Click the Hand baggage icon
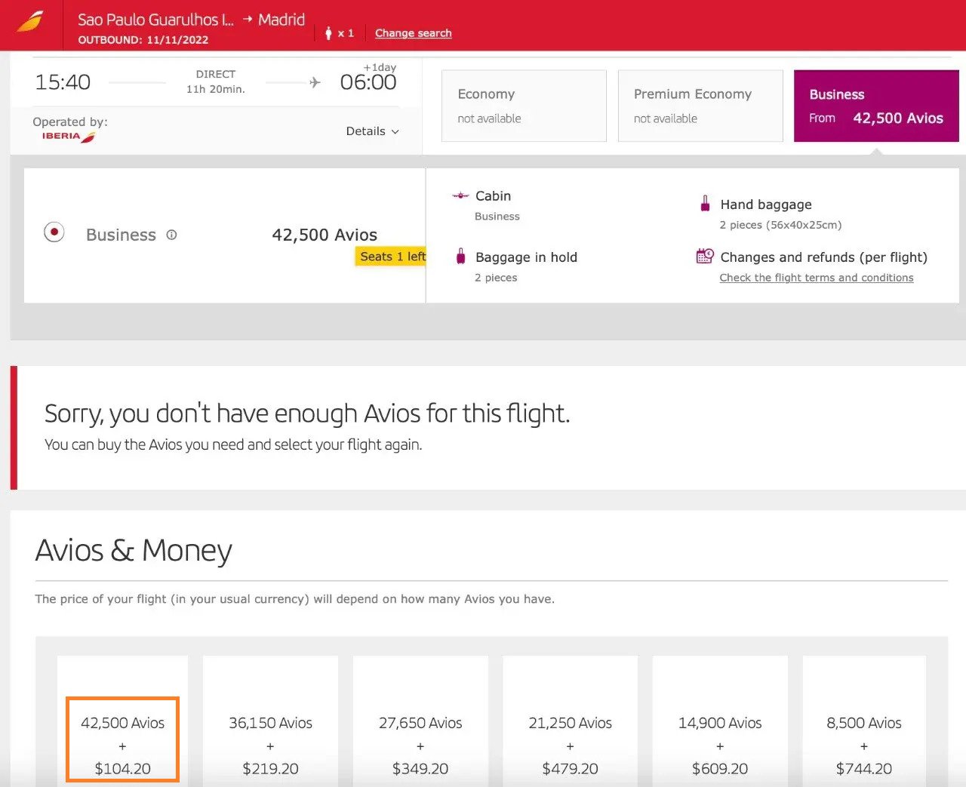Screen dimensions: 966x787 705,204
